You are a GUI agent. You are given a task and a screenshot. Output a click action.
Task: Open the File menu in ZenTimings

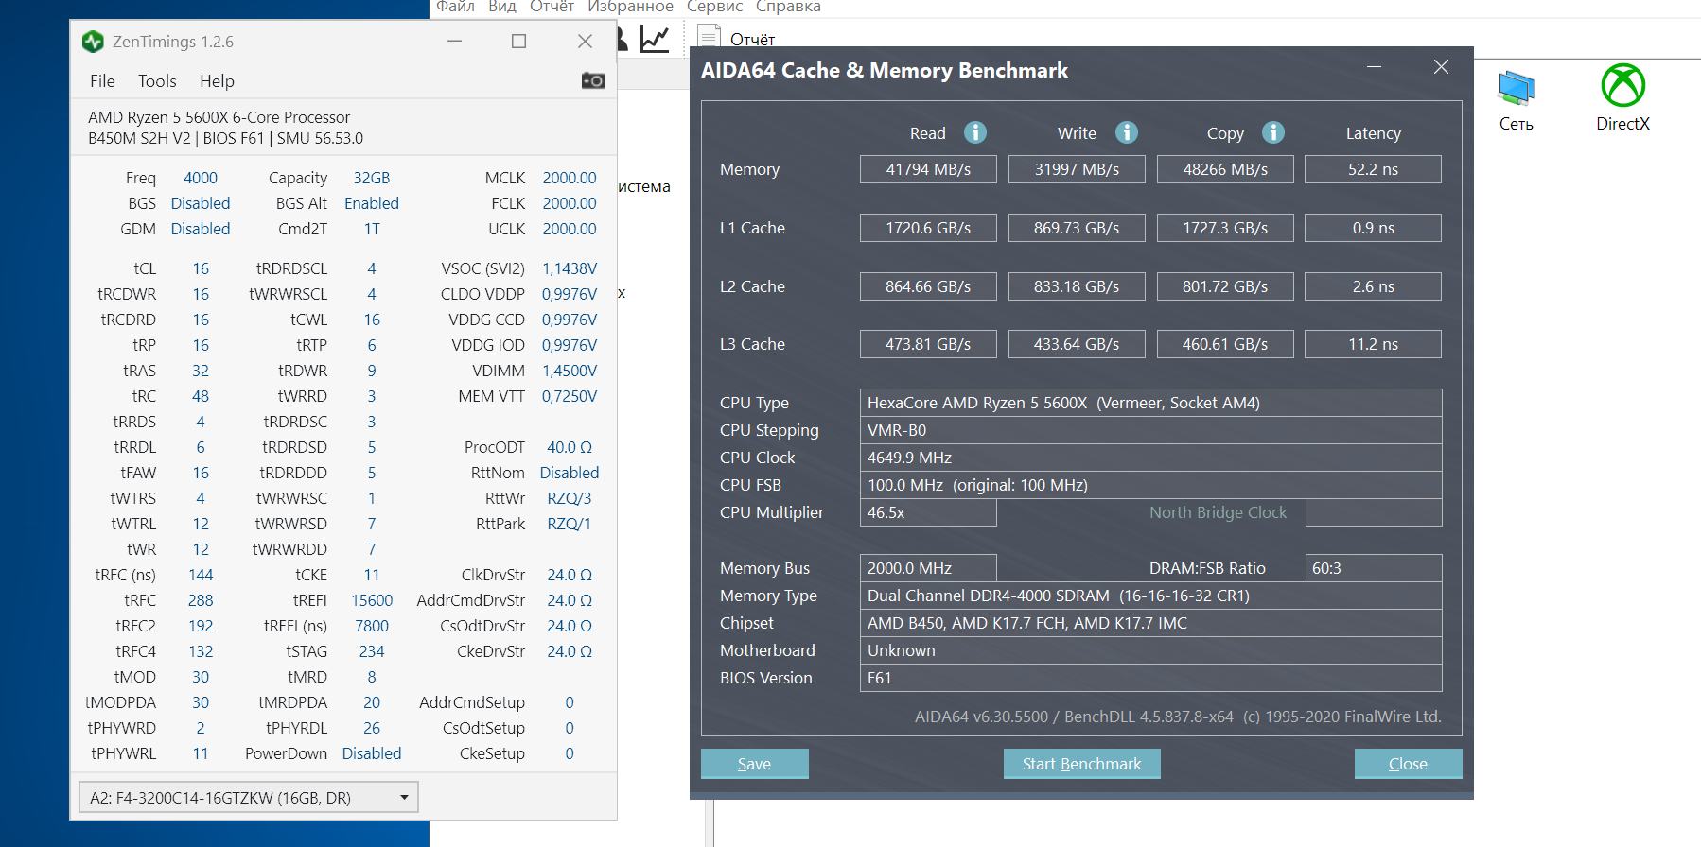(102, 81)
